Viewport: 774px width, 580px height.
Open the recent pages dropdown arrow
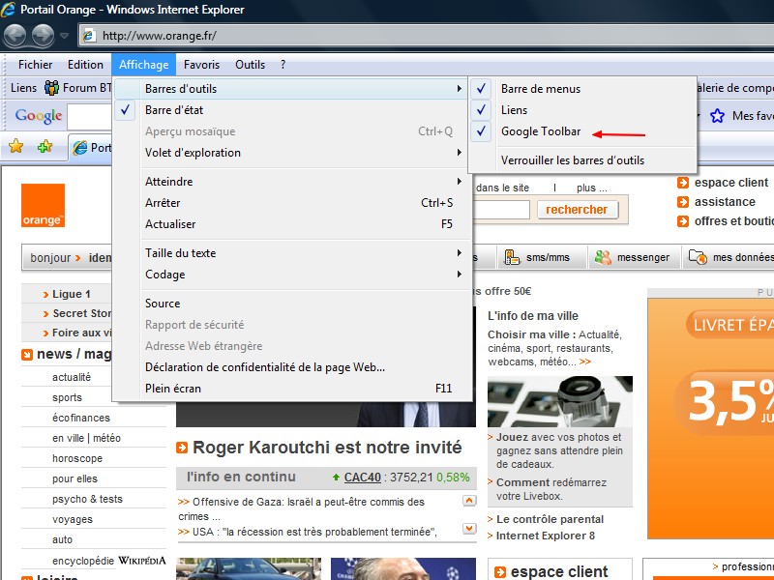click(64, 36)
